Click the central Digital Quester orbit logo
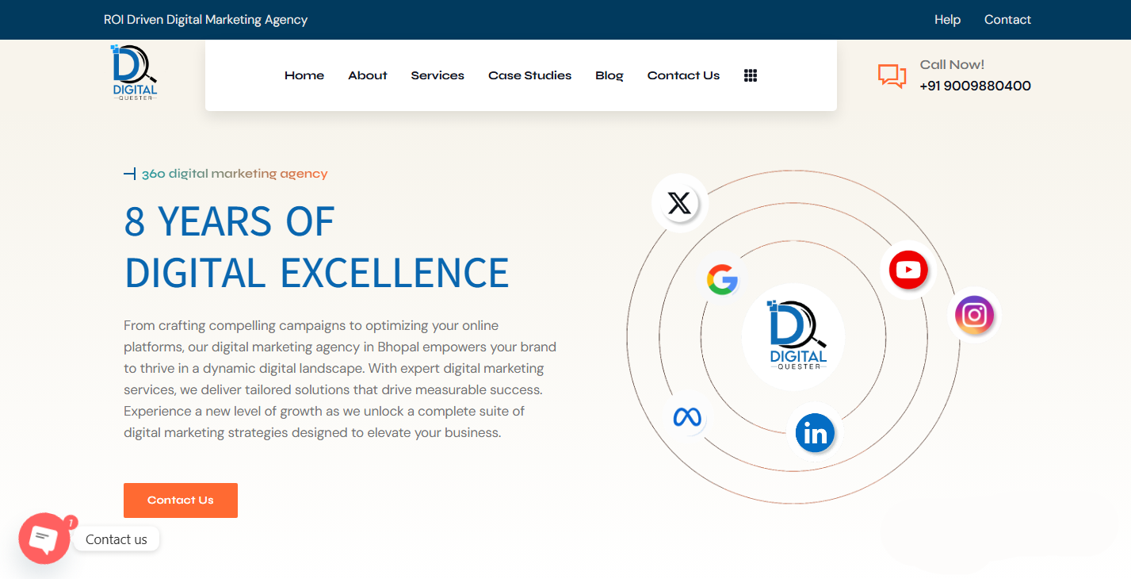The width and height of the screenshot is (1131, 579). 793,336
